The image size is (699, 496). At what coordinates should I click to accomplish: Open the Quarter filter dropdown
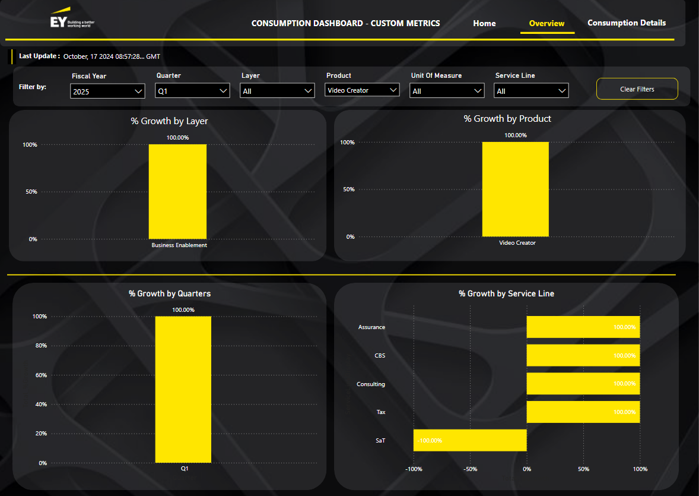(x=192, y=91)
